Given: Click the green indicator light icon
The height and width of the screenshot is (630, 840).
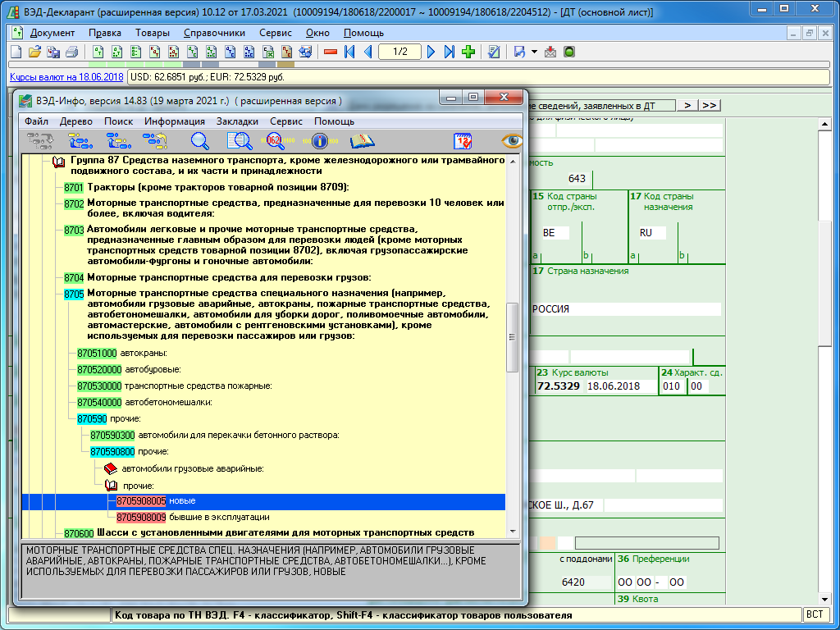Looking at the screenshot, I should click(x=568, y=52).
